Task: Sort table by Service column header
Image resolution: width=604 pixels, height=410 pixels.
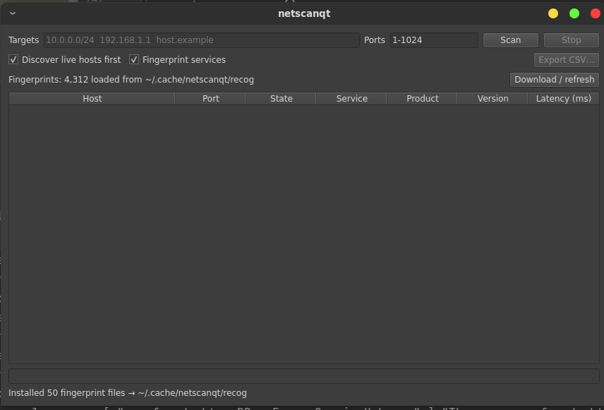Action: pos(351,99)
